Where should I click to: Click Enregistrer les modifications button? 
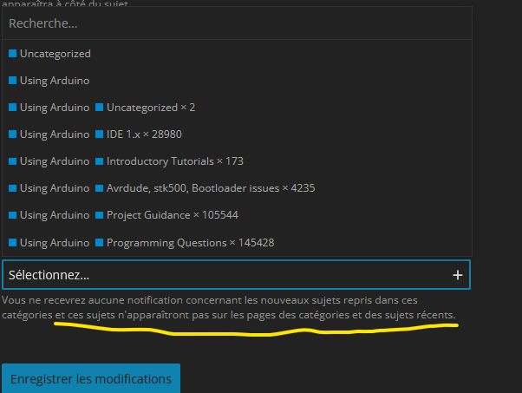point(91,378)
